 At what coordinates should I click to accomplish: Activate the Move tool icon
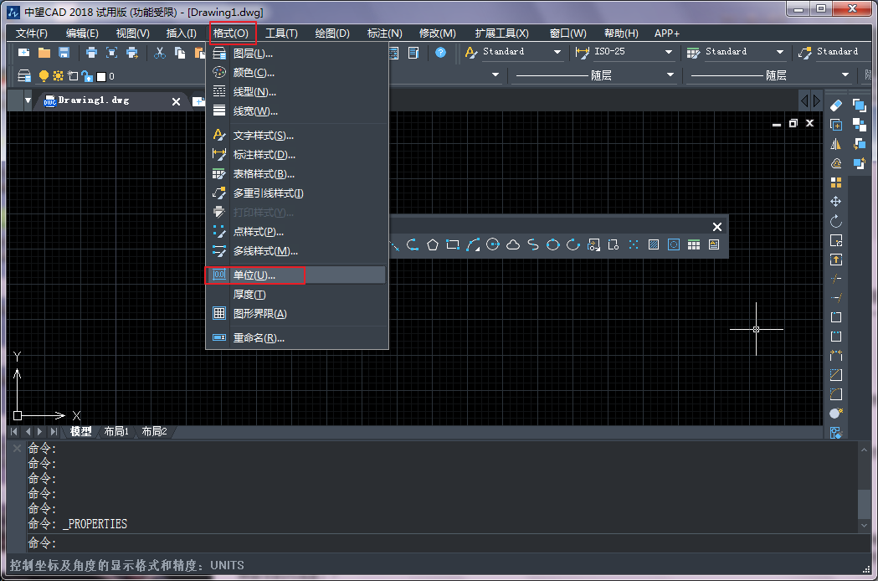tap(835, 202)
